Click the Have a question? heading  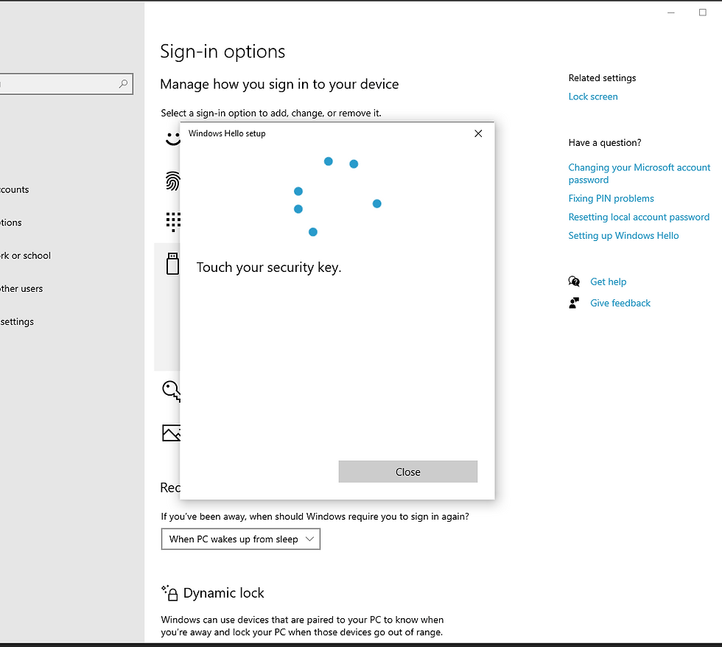click(x=605, y=143)
